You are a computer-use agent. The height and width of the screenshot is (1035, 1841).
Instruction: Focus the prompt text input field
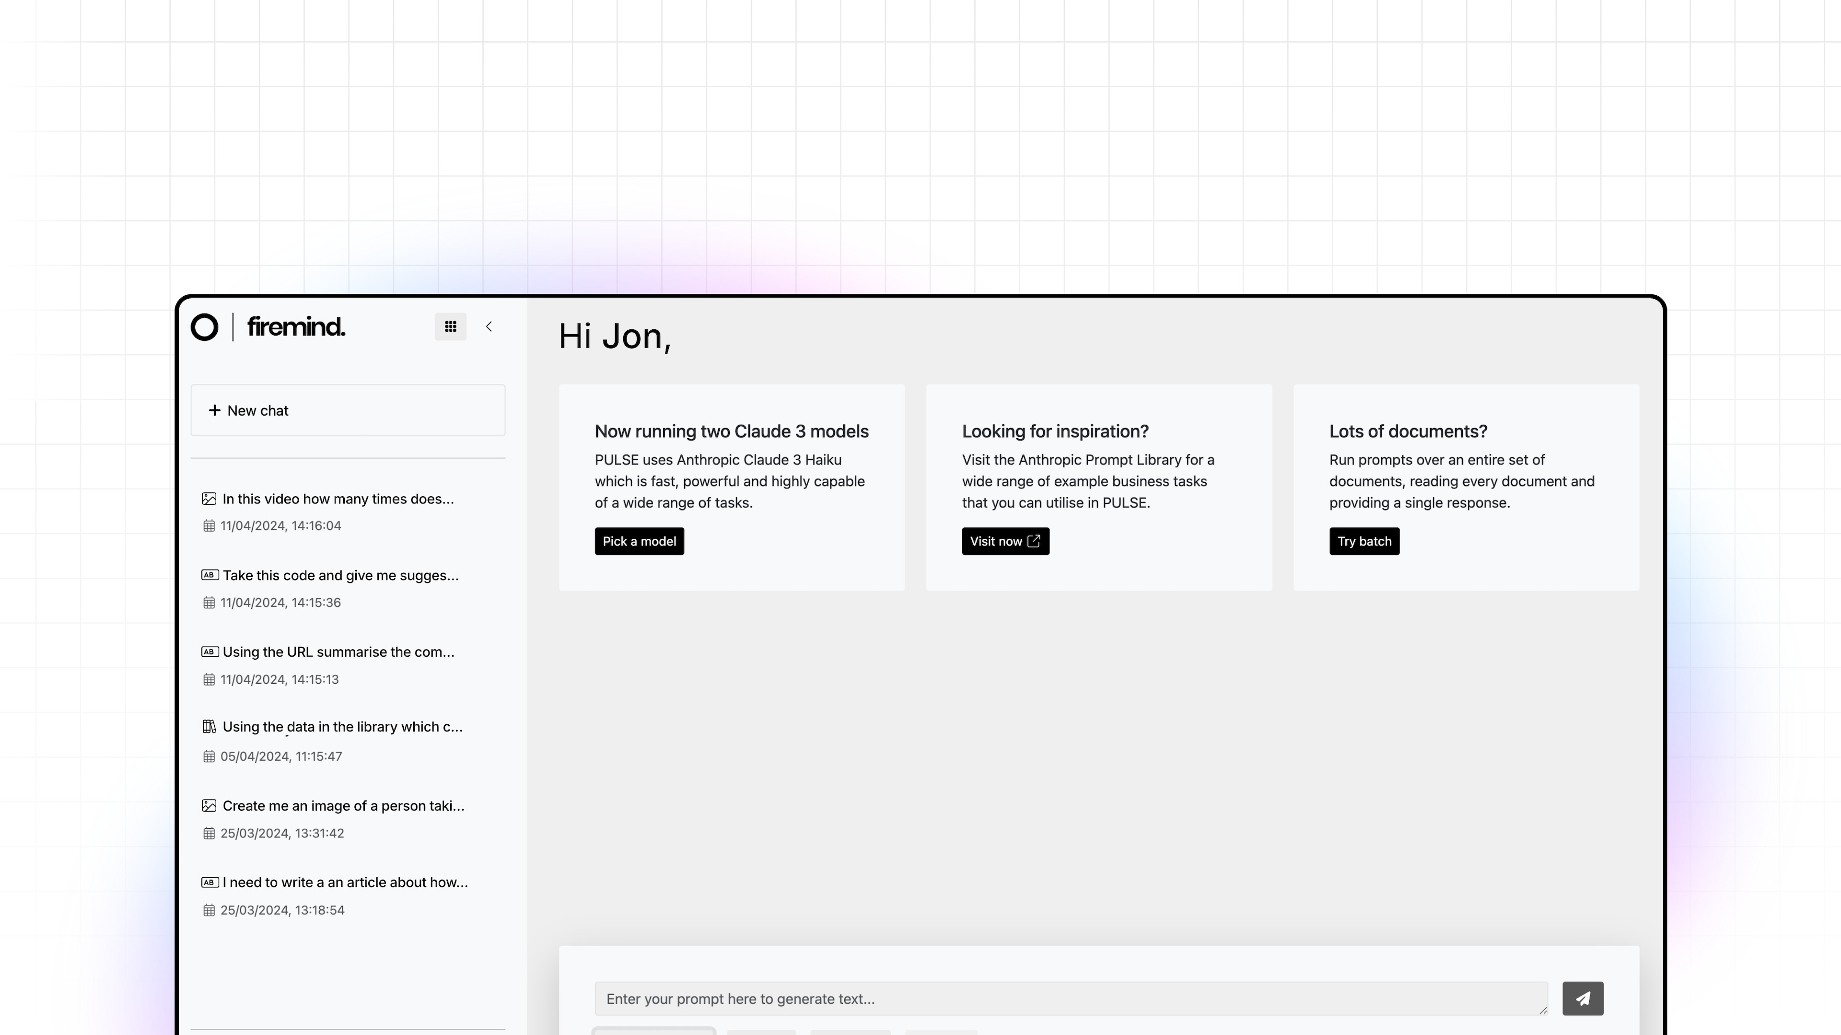pos(1071,999)
